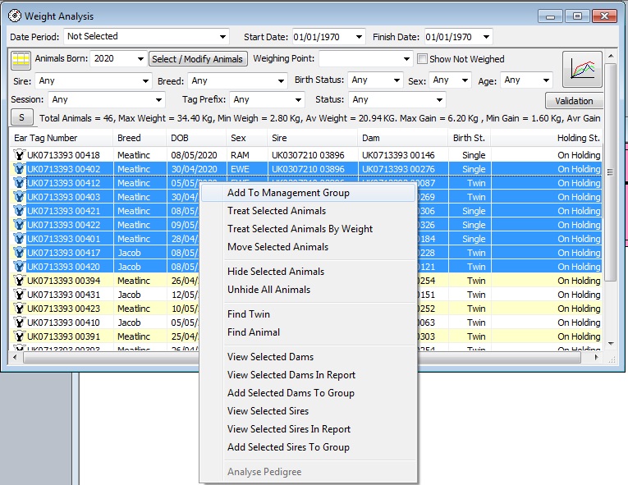Click sheep icon for UK0713393 00402

point(19,169)
